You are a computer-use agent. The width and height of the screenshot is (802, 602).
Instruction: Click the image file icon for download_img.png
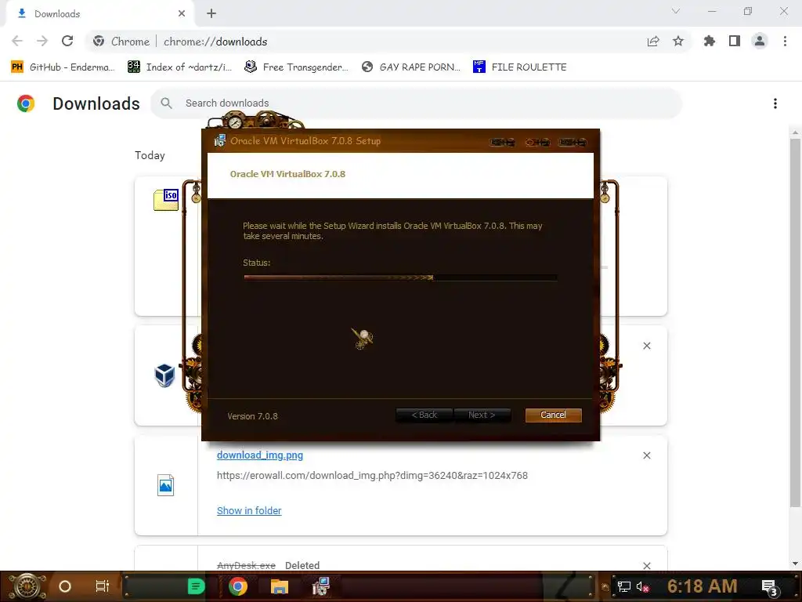165,484
